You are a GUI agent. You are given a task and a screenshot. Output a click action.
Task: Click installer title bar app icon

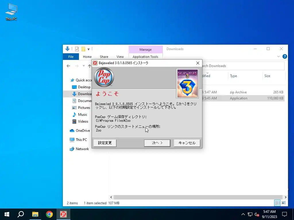(95, 63)
